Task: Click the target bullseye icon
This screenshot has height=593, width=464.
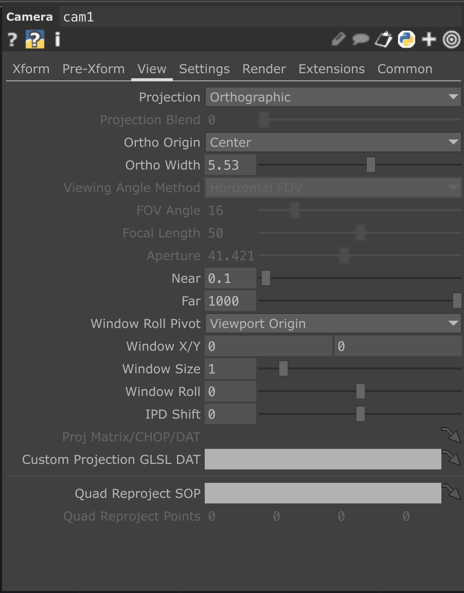Action: tap(451, 40)
